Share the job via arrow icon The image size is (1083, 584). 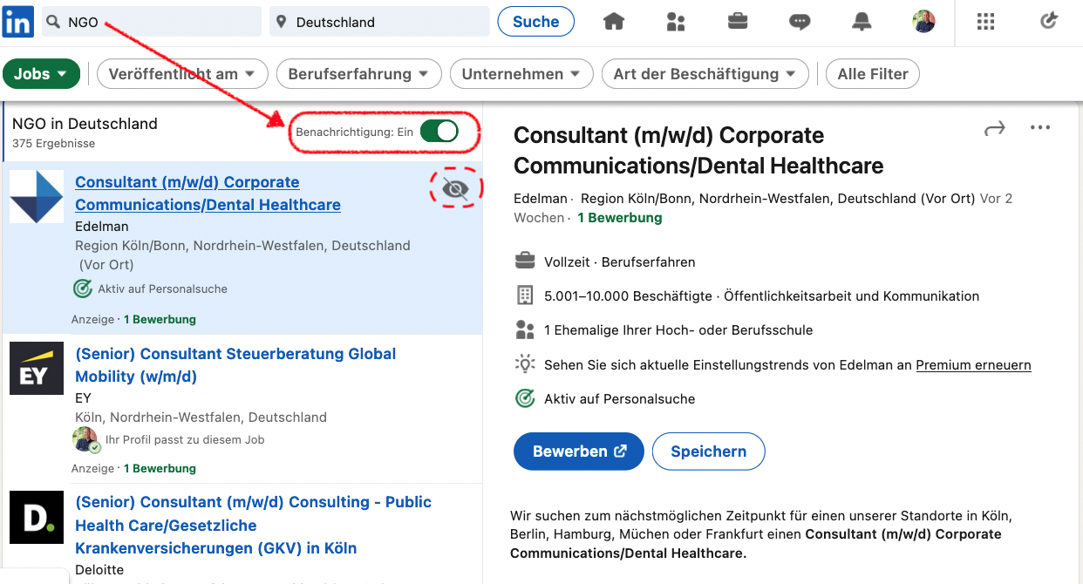click(994, 128)
